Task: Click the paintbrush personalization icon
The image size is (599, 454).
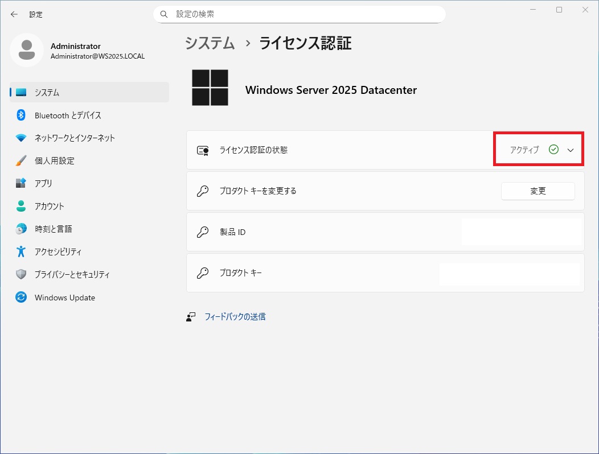Action: 21,160
